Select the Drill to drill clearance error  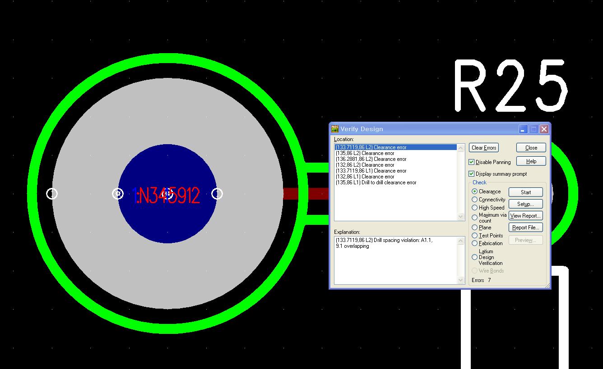click(376, 182)
